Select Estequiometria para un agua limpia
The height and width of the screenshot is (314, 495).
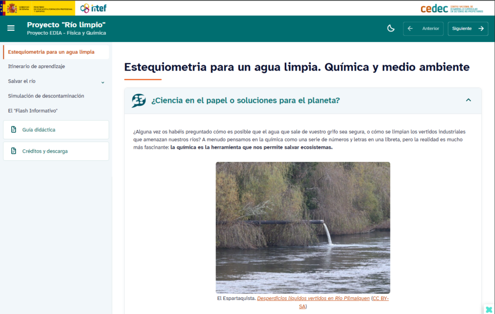(56, 52)
